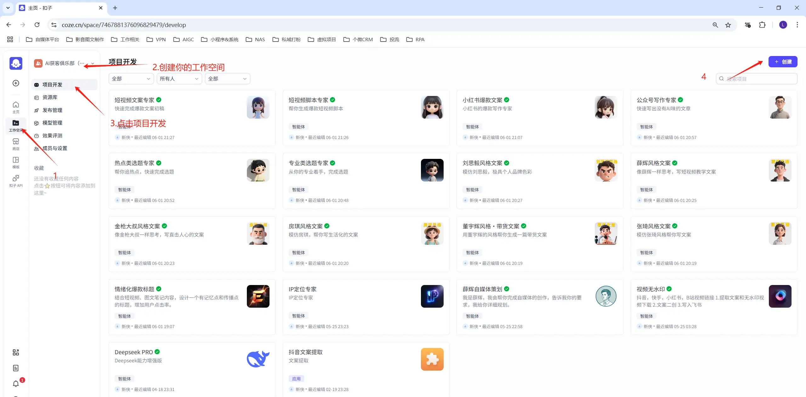Click the grid share icon at bottom sidebar
This screenshot has width=806, height=397.
(x=16, y=352)
